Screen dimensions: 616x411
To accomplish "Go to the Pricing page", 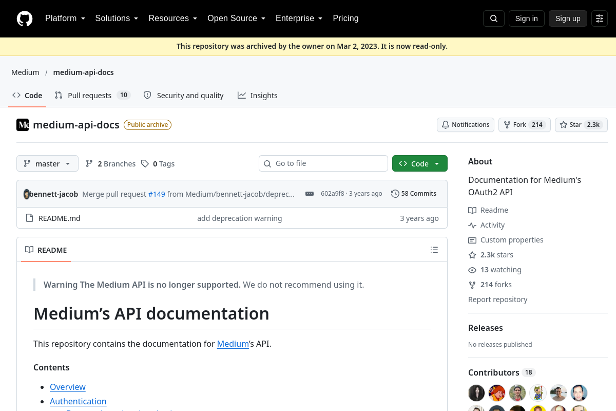I will click(345, 18).
